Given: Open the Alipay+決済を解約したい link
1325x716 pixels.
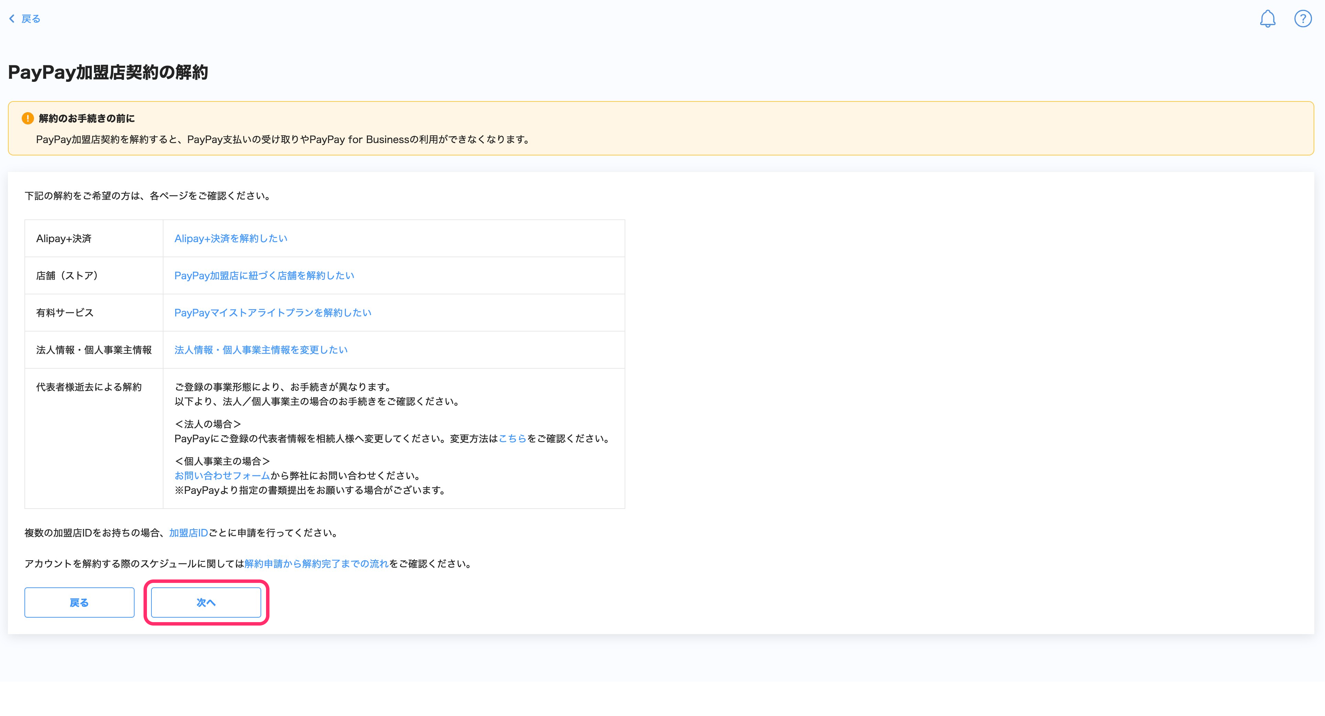Looking at the screenshot, I should [x=231, y=239].
